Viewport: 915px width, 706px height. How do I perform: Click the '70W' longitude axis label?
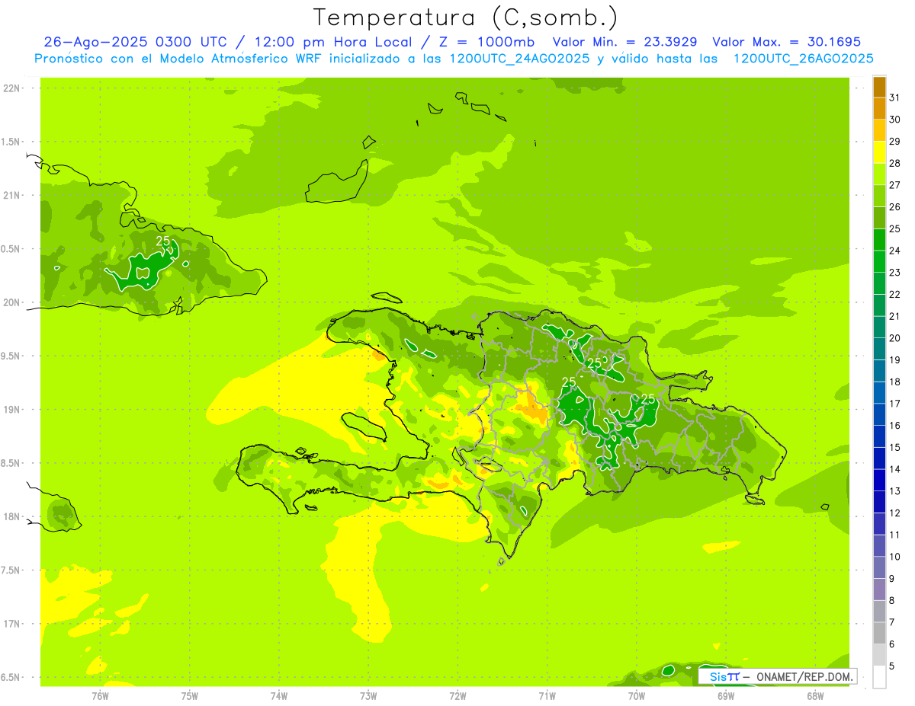[x=636, y=695]
